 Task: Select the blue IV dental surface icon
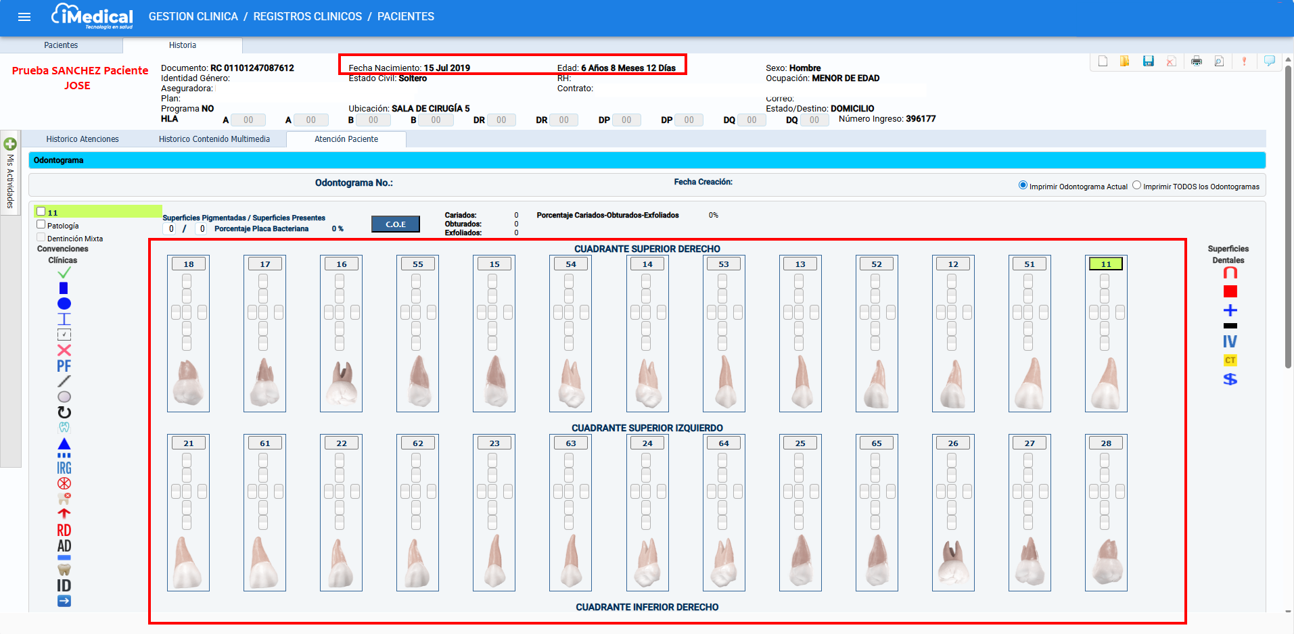click(x=1230, y=342)
